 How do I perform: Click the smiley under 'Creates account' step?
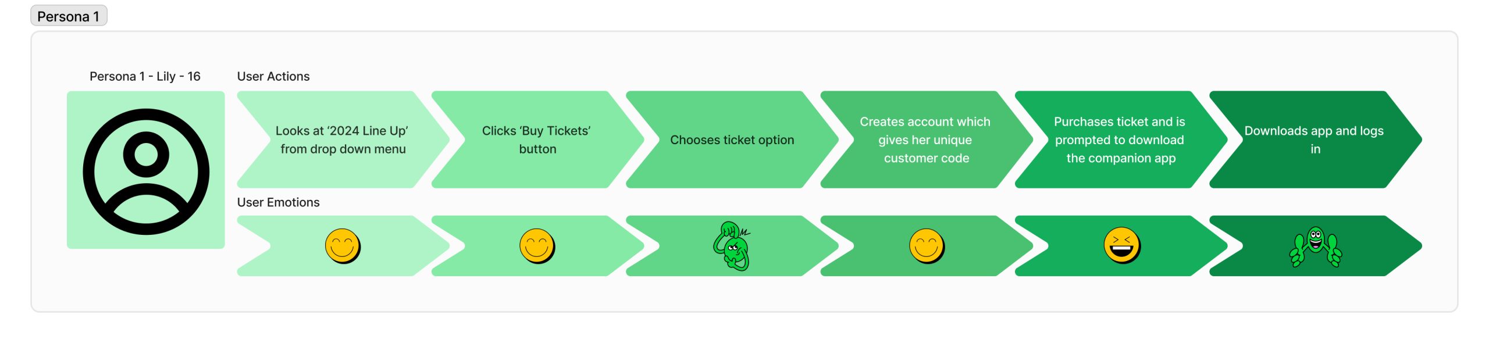click(927, 246)
